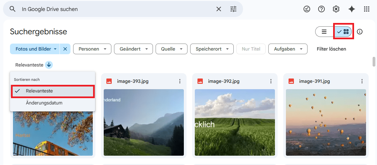Viewport: 377px width, 165px height.
Task: Open the offline ready status icon
Action: tap(307, 9)
